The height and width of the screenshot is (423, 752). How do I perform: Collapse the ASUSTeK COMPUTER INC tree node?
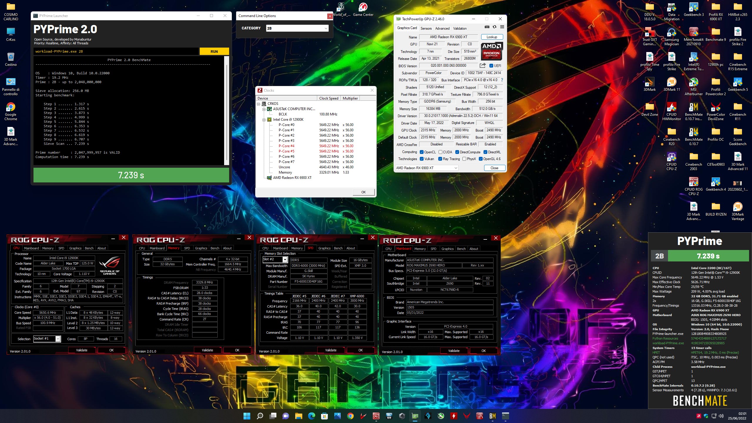pyautogui.click(x=264, y=109)
